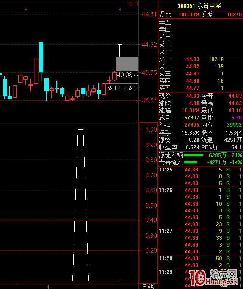Click indicator axis label 1.00

(151, 129)
